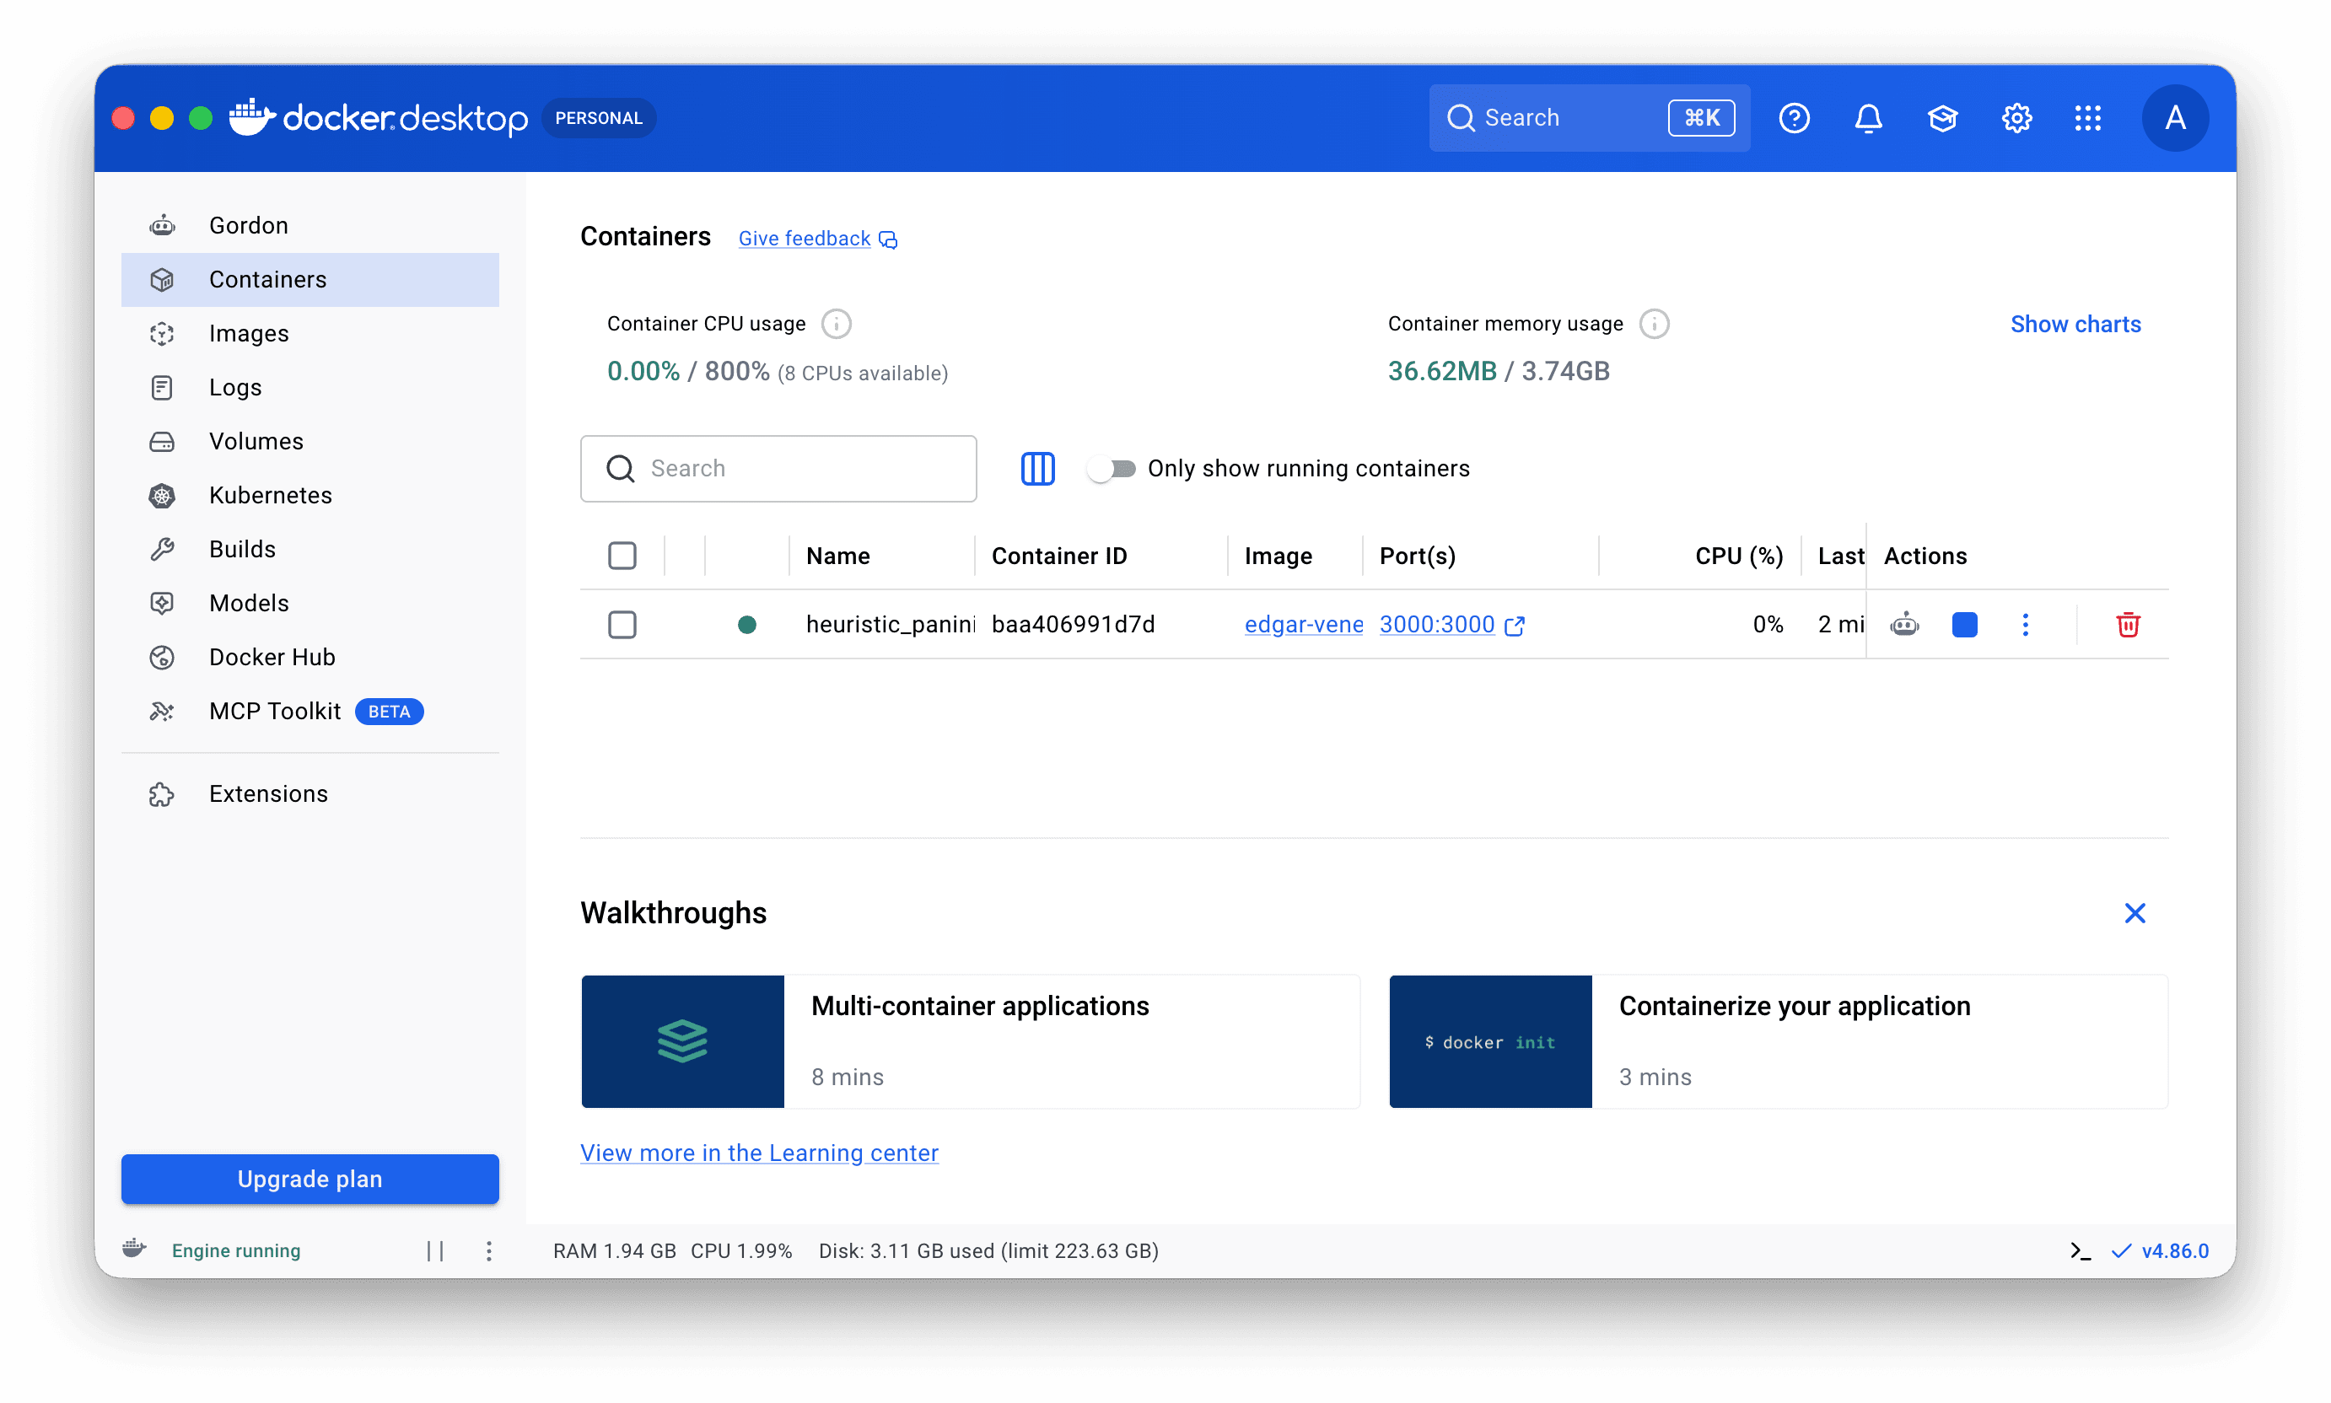Pause the Docker engine
This screenshot has height=1403, width=2331.
point(435,1250)
